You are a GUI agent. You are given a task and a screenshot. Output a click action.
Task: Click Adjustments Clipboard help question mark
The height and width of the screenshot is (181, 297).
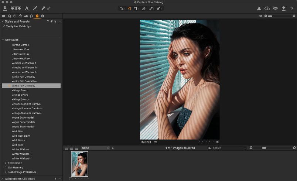coord(55,178)
